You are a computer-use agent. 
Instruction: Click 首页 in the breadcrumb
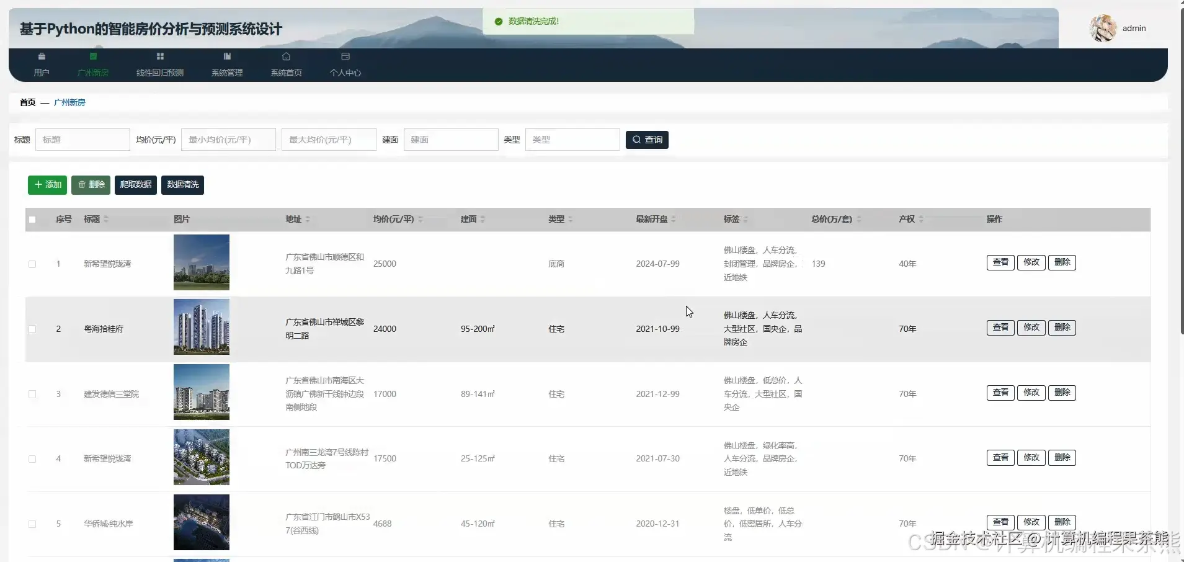pos(28,103)
